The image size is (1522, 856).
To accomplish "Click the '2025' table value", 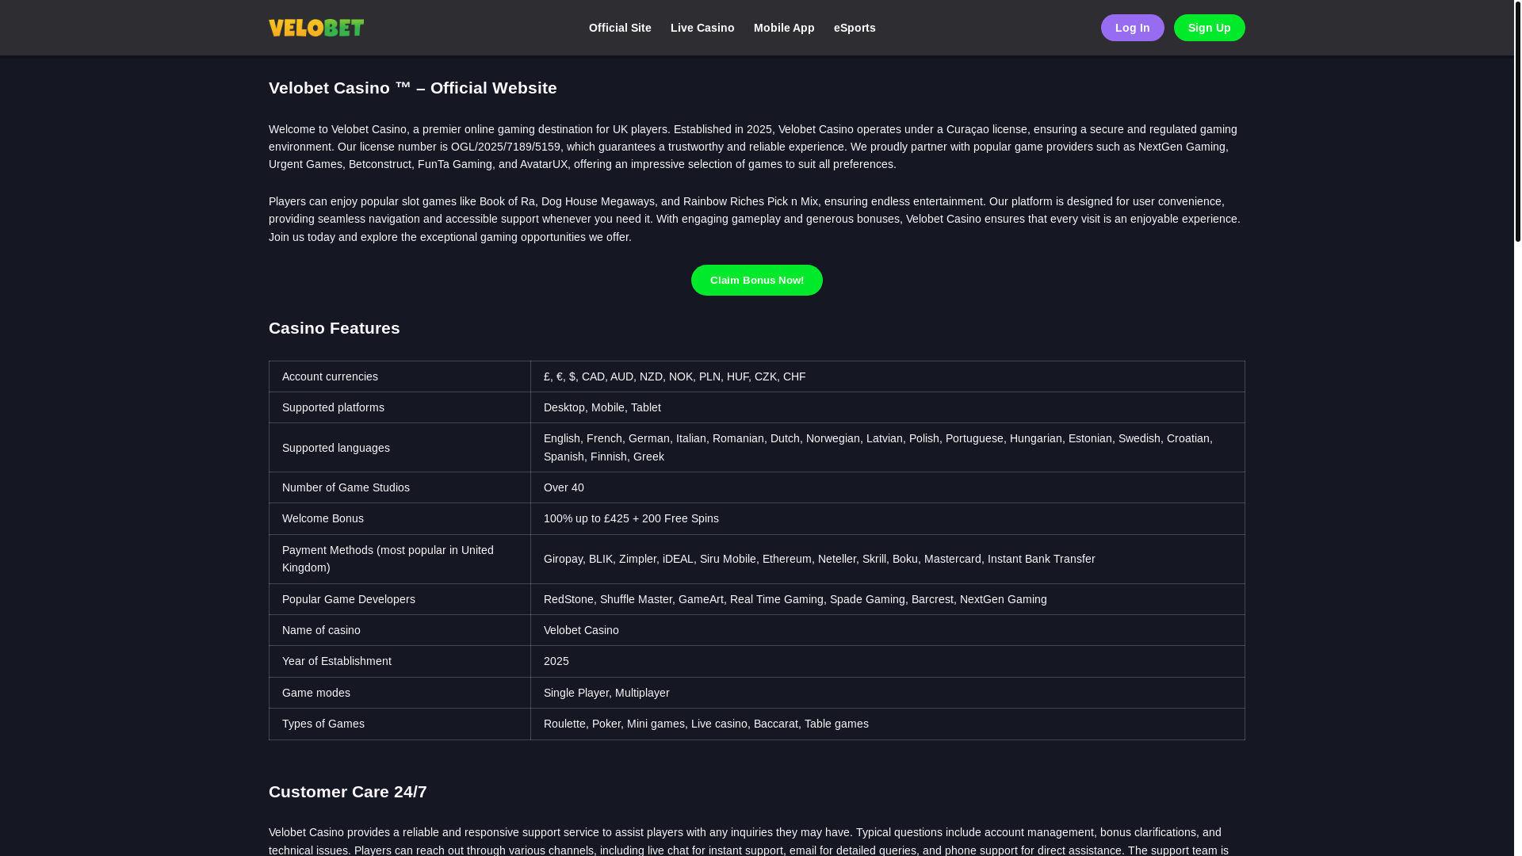I will [x=888, y=661].
